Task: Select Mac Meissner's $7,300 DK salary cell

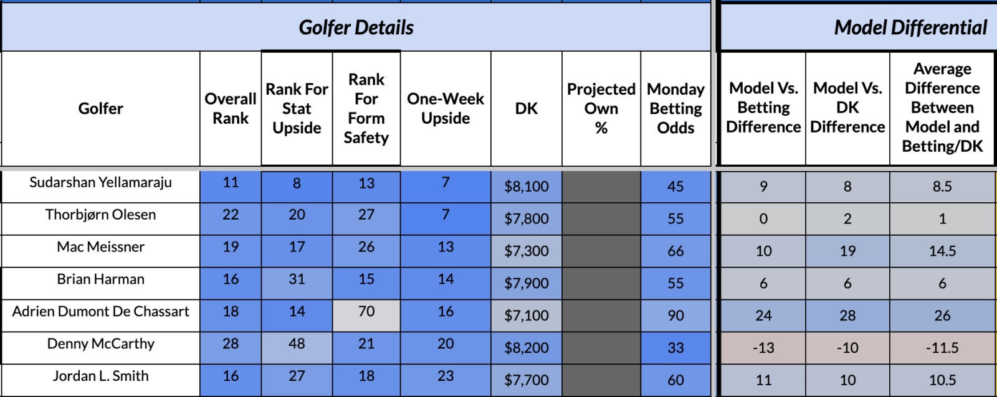Action: pyautogui.click(x=527, y=251)
